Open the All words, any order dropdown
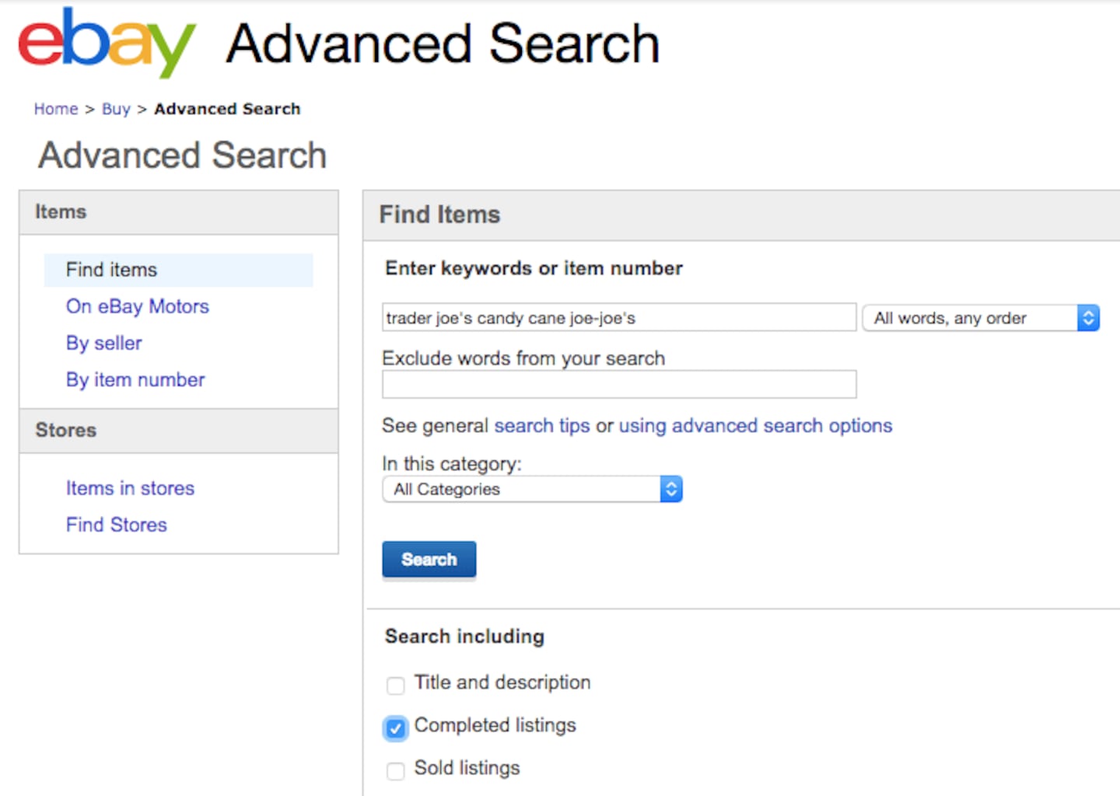 click(981, 317)
